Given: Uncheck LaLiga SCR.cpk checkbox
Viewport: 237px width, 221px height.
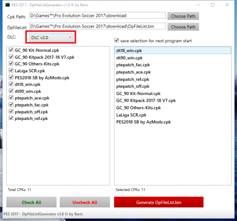Looking at the screenshot, I should (11, 70).
